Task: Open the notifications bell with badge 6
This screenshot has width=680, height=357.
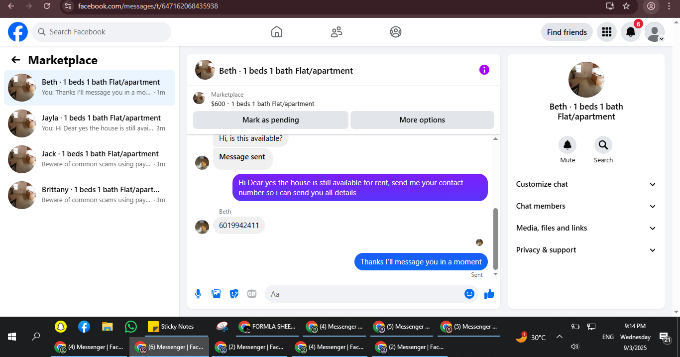Action: tap(631, 32)
